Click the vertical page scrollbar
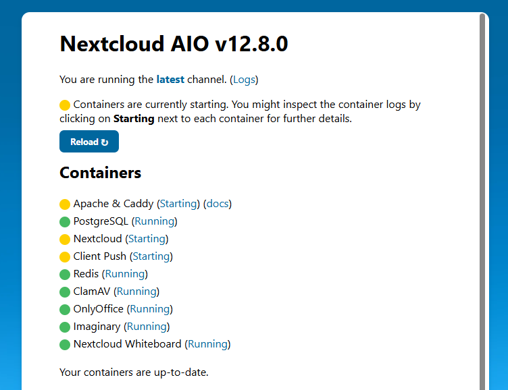 [482, 202]
